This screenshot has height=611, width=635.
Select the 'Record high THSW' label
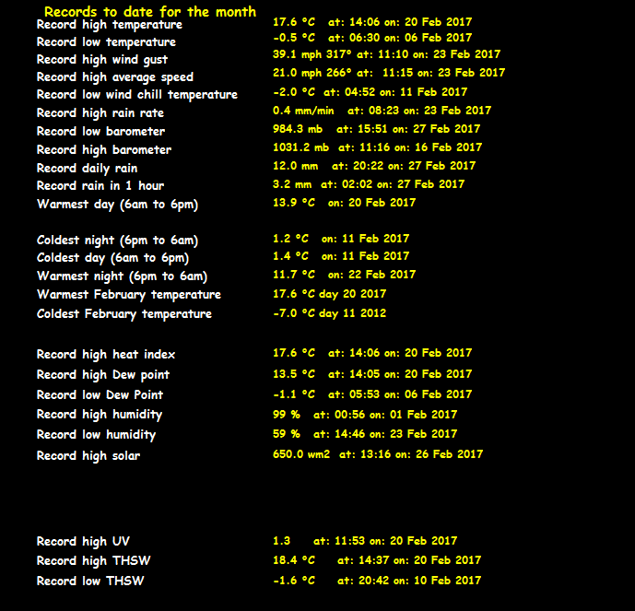[94, 561]
